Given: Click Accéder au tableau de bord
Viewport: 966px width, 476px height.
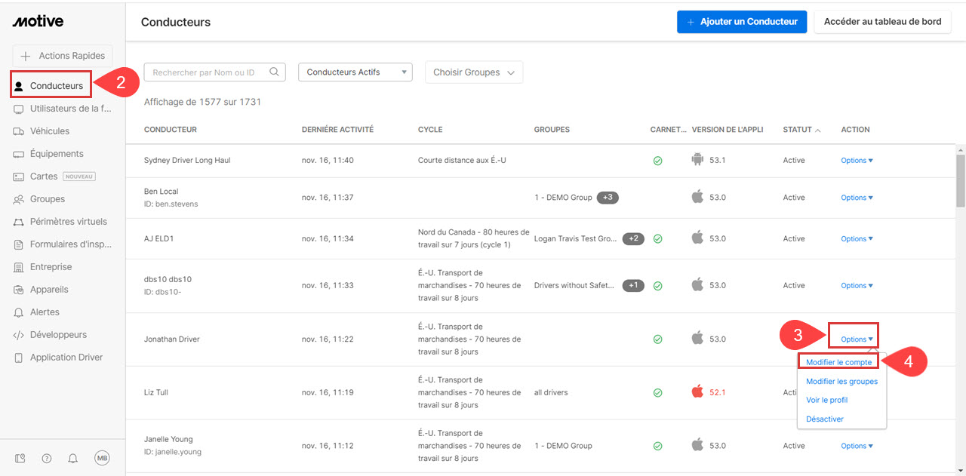Looking at the screenshot, I should coord(882,22).
